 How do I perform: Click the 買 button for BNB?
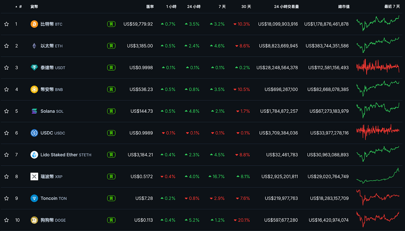(x=111, y=89)
